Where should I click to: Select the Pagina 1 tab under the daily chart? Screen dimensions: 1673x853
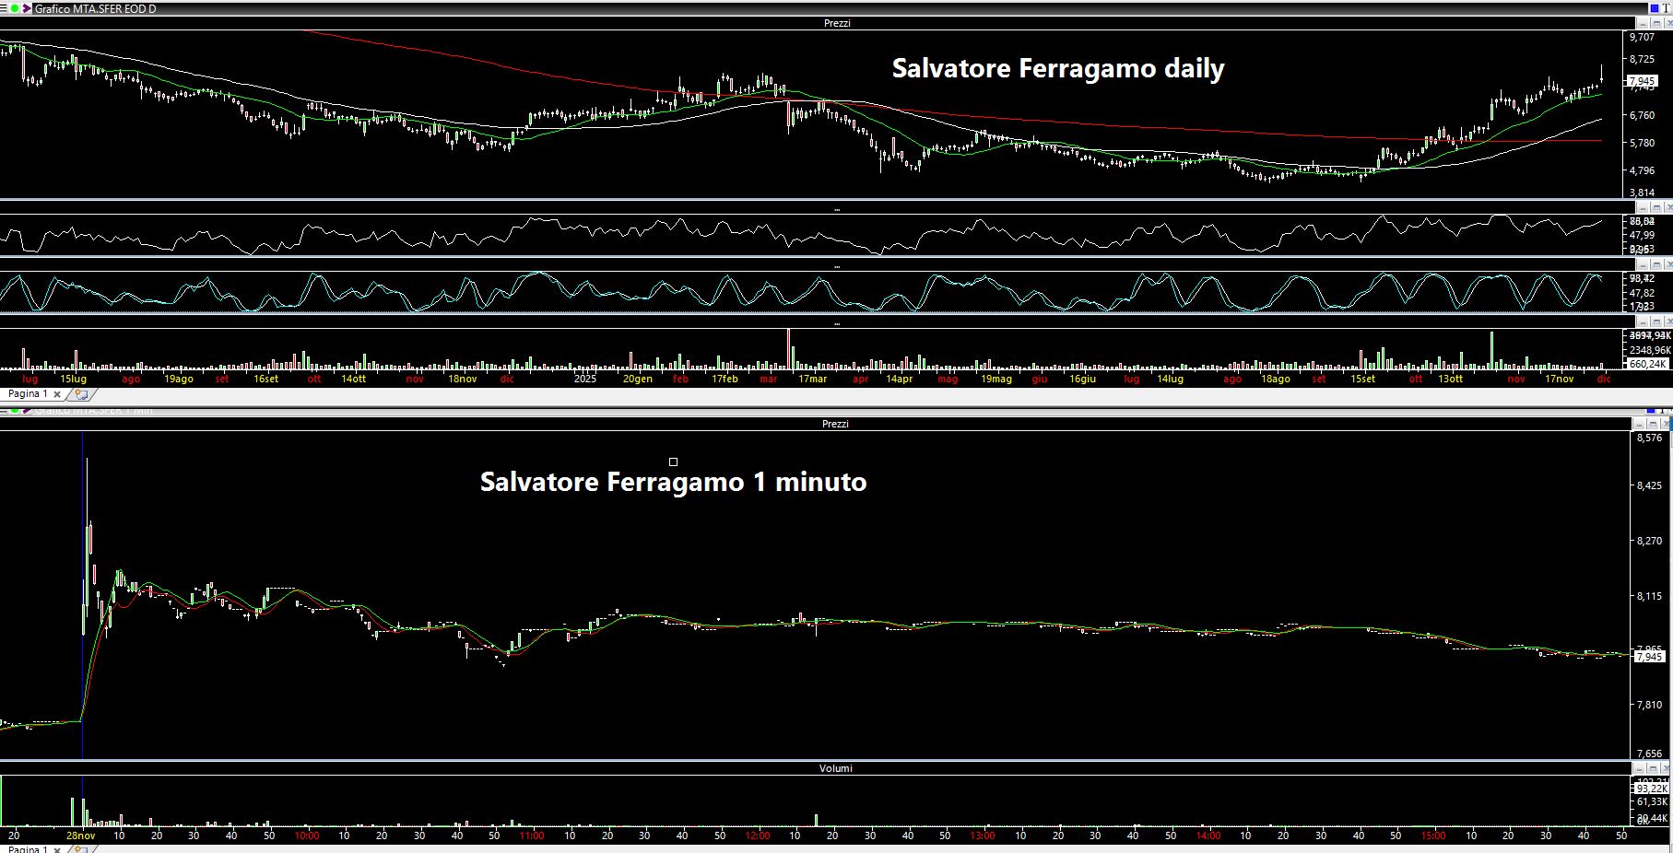coord(28,394)
